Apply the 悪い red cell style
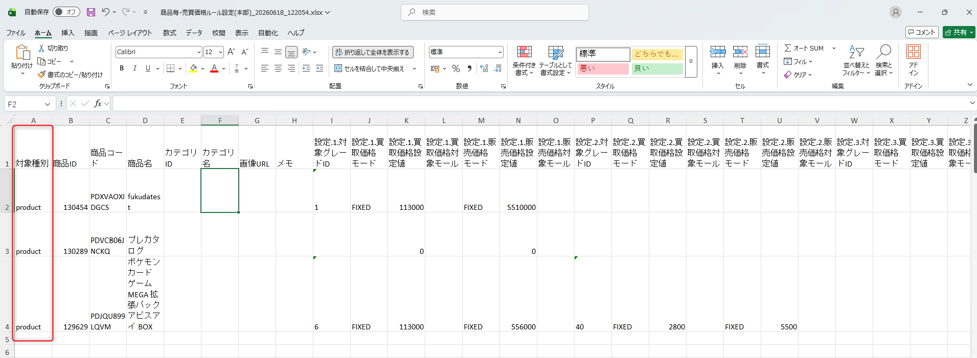This screenshot has height=358, width=977. tap(603, 68)
